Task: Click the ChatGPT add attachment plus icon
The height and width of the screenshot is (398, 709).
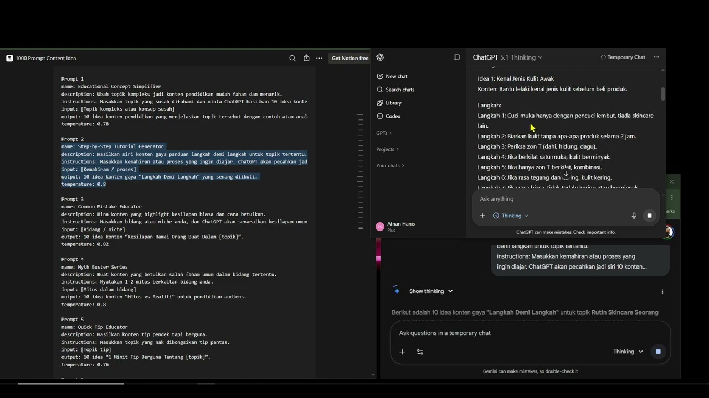Action: pyautogui.click(x=482, y=216)
